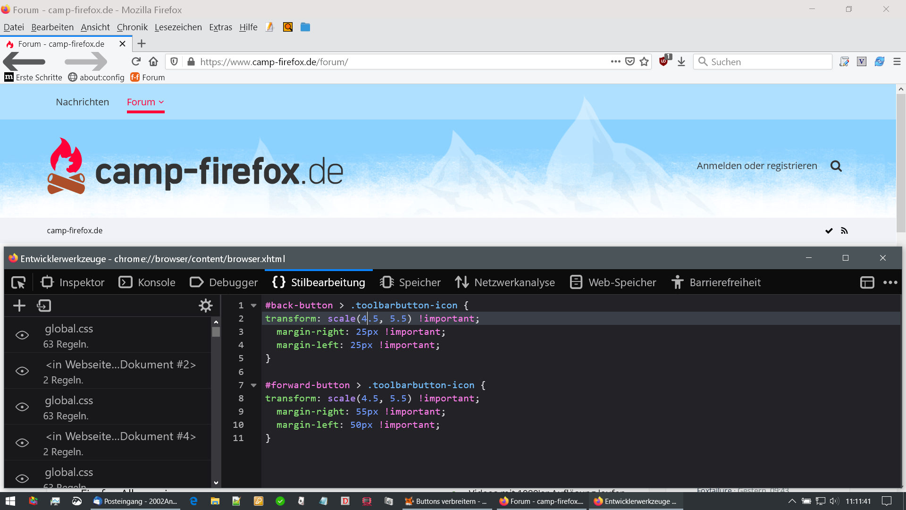Open the Lesezeichen menu
The height and width of the screenshot is (510, 906).
(x=178, y=27)
